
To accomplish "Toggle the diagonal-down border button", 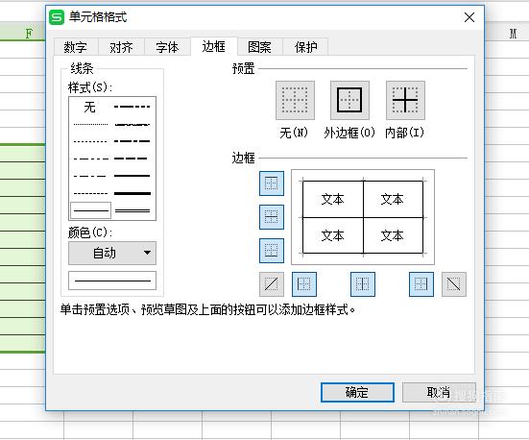I will (x=454, y=284).
